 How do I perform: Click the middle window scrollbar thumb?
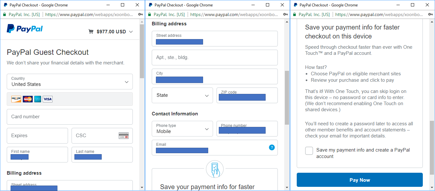(287, 97)
